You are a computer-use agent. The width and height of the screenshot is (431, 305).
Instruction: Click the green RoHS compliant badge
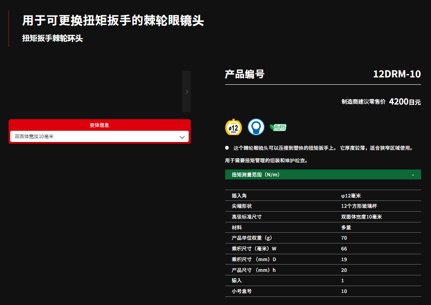click(278, 127)
